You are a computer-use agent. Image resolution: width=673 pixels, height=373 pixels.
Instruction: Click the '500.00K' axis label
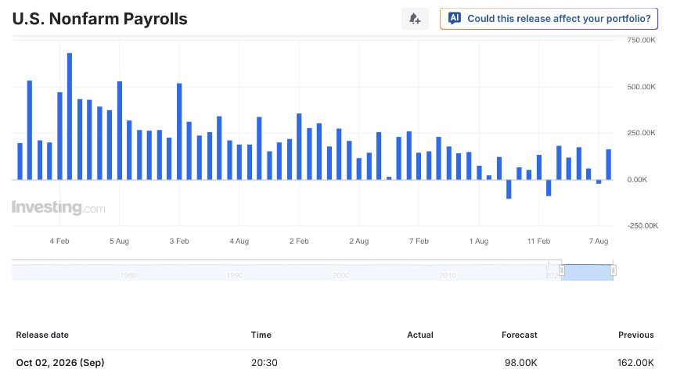pyautogui.click(x=641, y=87)
